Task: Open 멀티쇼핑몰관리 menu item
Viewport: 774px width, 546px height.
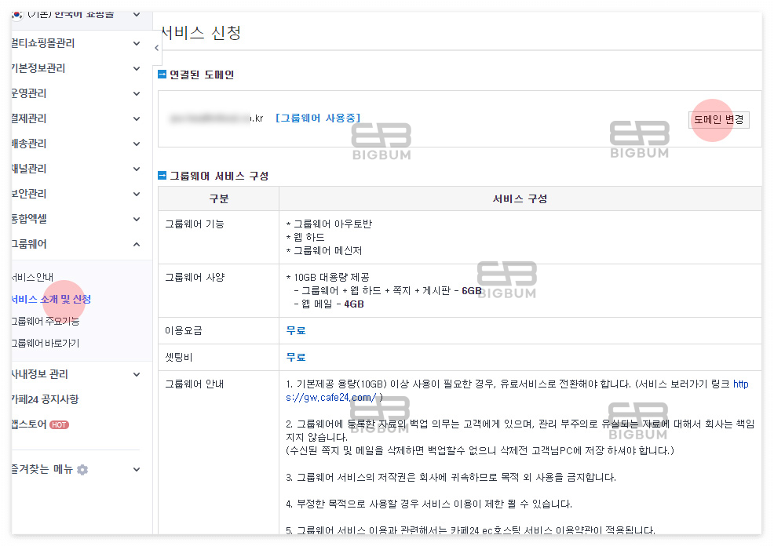Action: [43, 43]
